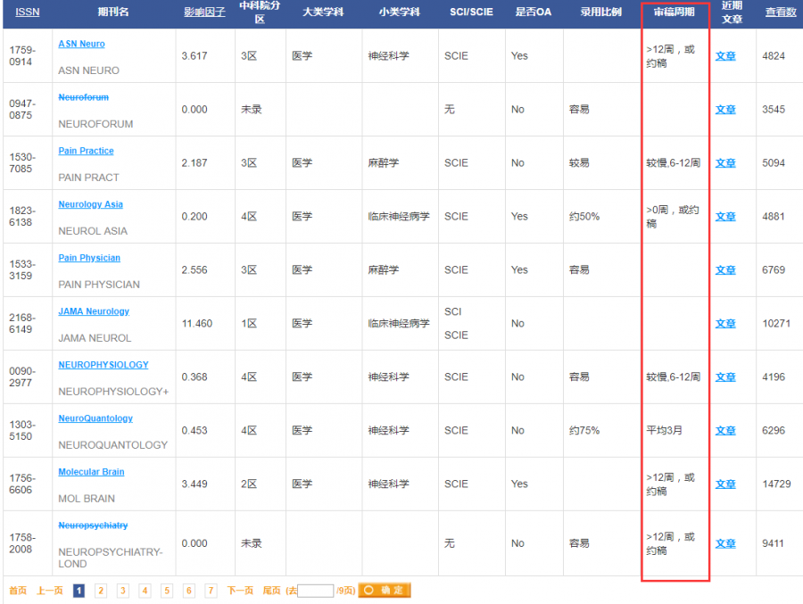Sort by 查看数 column header
This screenshot has height=604, width=803.
click(780, 12)
